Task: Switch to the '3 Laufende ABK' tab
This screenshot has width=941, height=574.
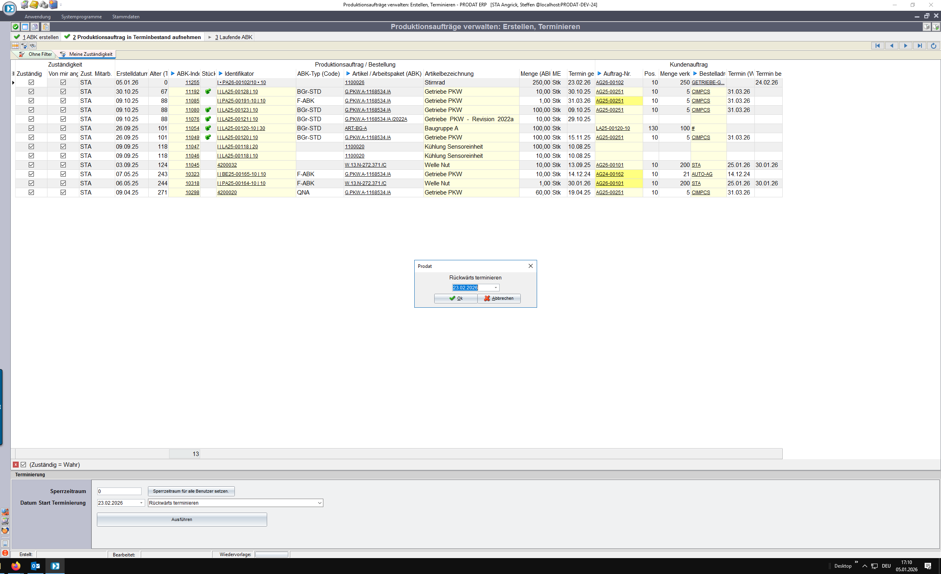Action: point(233,37)
